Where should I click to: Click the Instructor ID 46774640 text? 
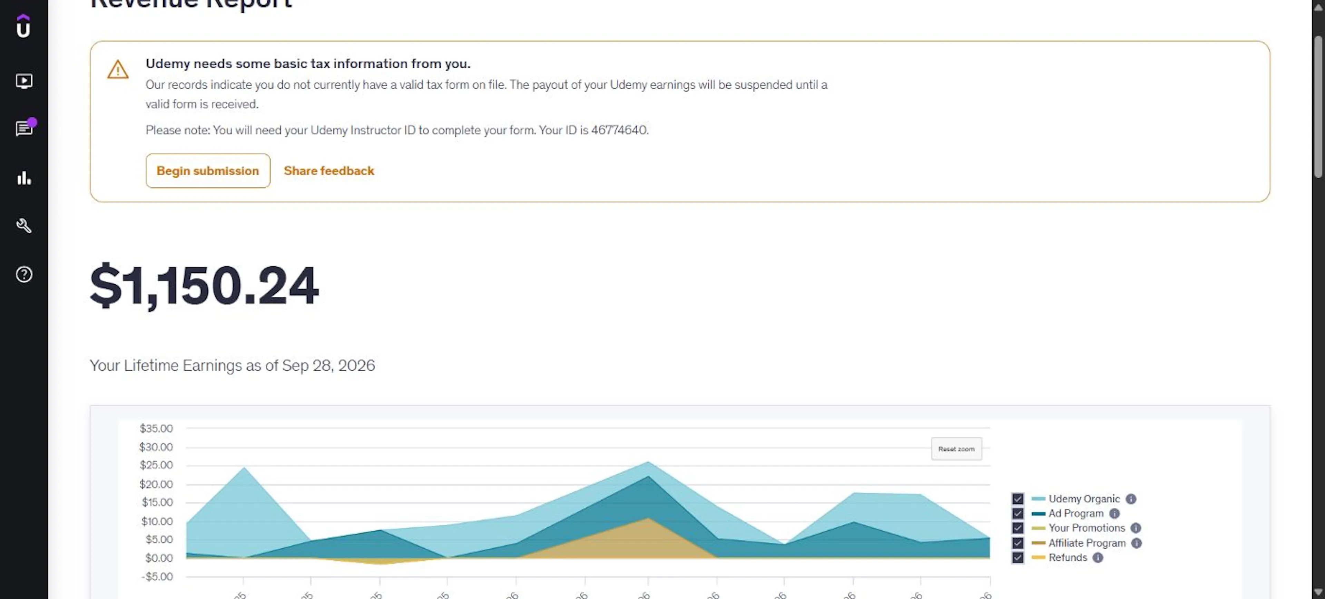[619, 130]
